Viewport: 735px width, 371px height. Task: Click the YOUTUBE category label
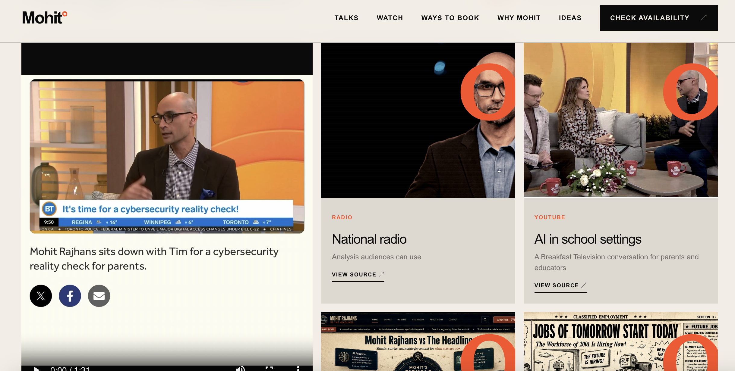coord(550,217)
